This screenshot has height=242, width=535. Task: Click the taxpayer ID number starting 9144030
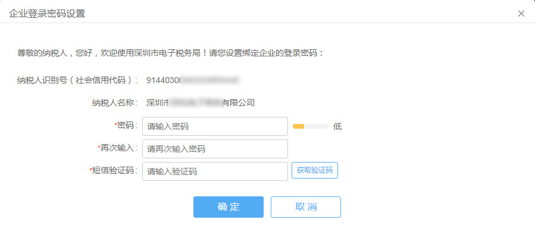click(x=193, y=80)
